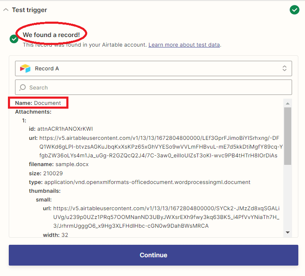The image size is (305, 276).
Task: Click the scrollbar up arrow
Action: pos(287,102)
